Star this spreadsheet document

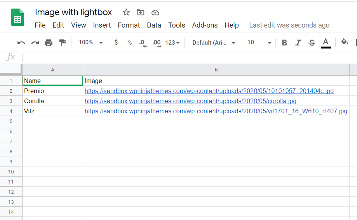(x=126, y=12)
